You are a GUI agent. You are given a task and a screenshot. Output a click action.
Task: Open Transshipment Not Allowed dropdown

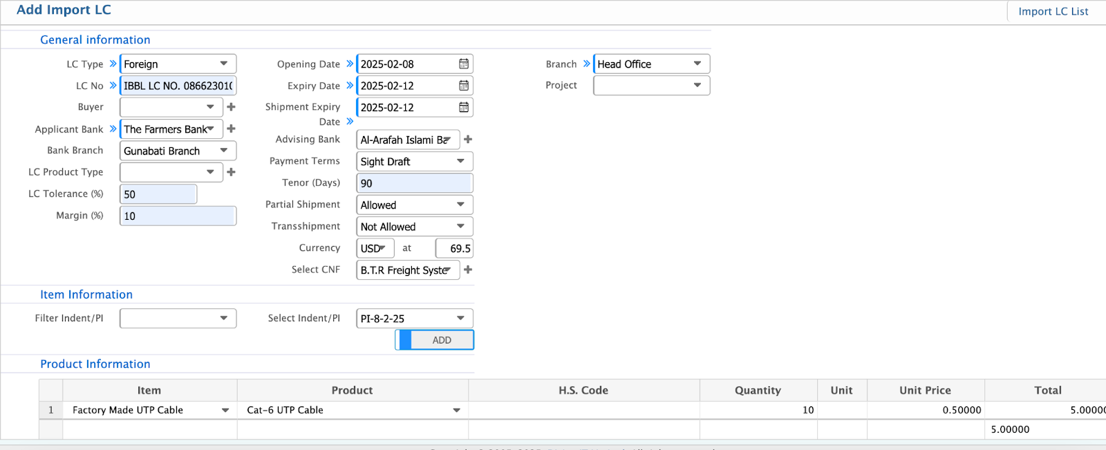[415, 227]
